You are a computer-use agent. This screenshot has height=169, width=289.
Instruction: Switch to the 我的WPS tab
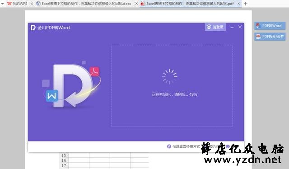click(x=20, y=4)
